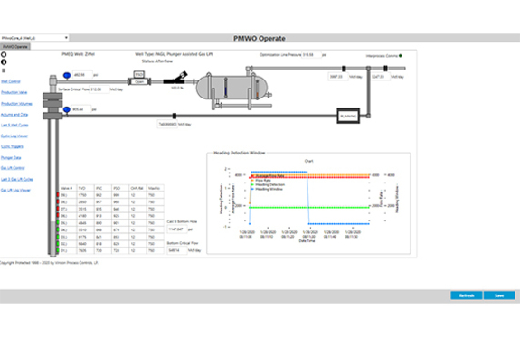Click the hollow circle icon in sidebar
The image size is (520, 337).
coord(4,55)
